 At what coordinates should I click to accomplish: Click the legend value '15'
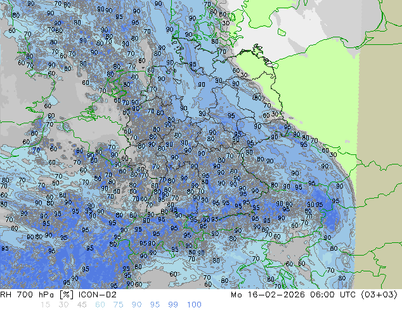coord(45,305)
